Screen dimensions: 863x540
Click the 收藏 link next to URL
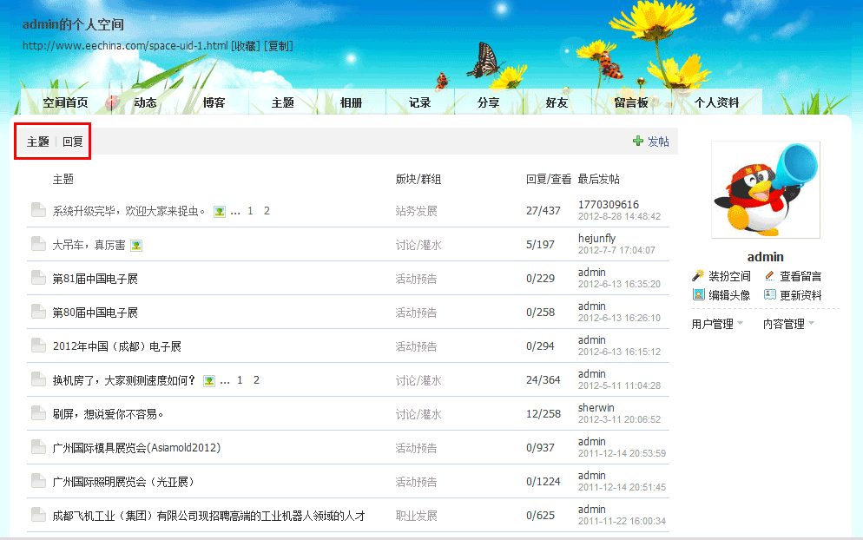pyautogui.click(x=246, y=46)
